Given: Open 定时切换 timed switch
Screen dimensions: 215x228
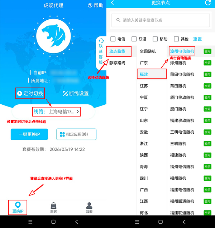Looking at the screenshot, I should 30,93.
